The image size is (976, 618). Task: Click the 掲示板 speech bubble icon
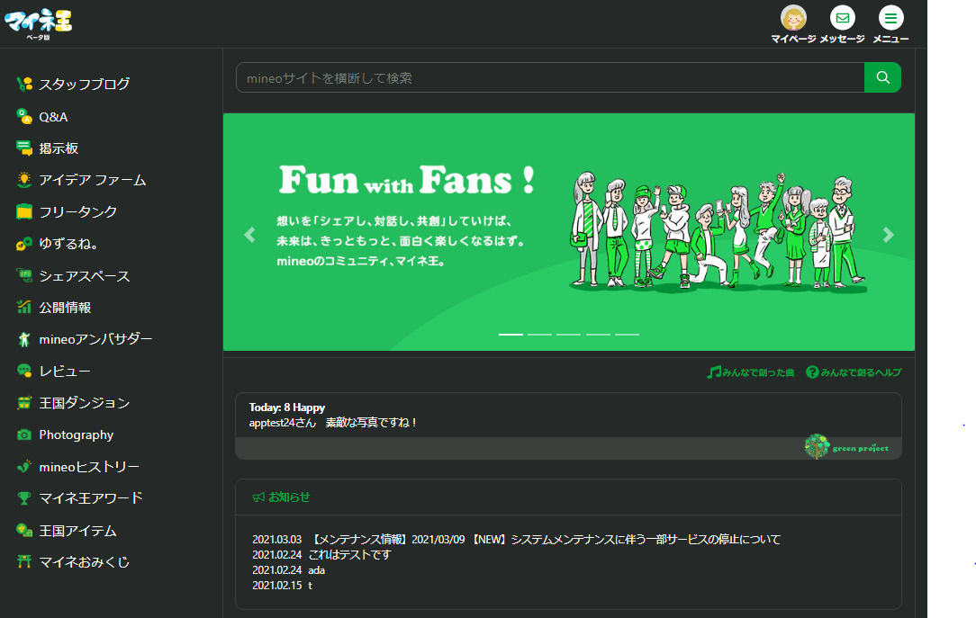click(24, 148)
